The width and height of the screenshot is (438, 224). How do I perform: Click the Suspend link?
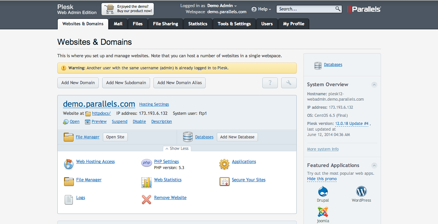point(120,122)
